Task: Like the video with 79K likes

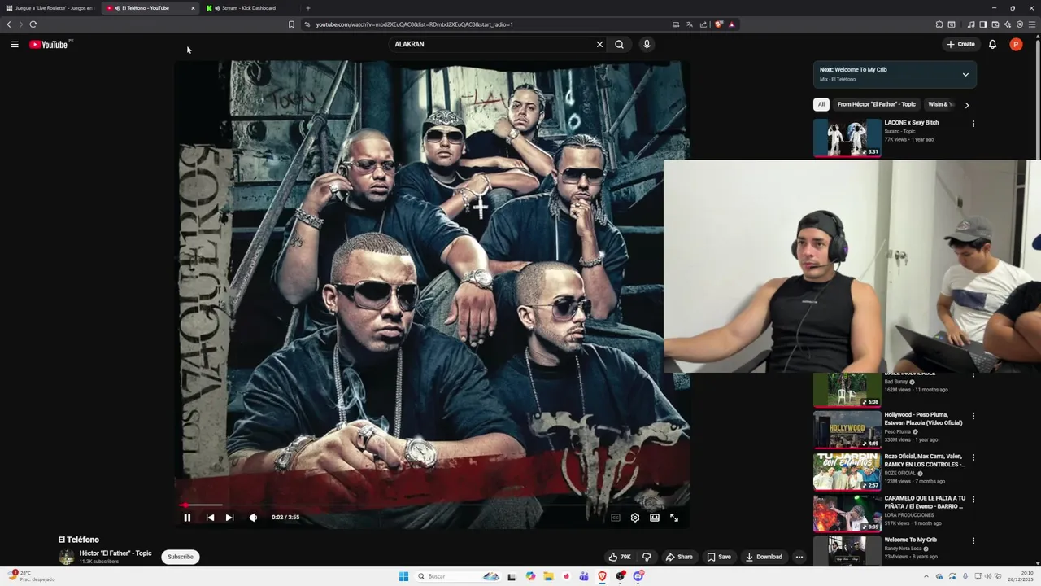Action: pyautogui.click(x=620, y=557)
